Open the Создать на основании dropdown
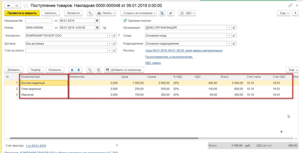Image resolution: width=303 pixels, height=153 pixels. pos(139,13)
